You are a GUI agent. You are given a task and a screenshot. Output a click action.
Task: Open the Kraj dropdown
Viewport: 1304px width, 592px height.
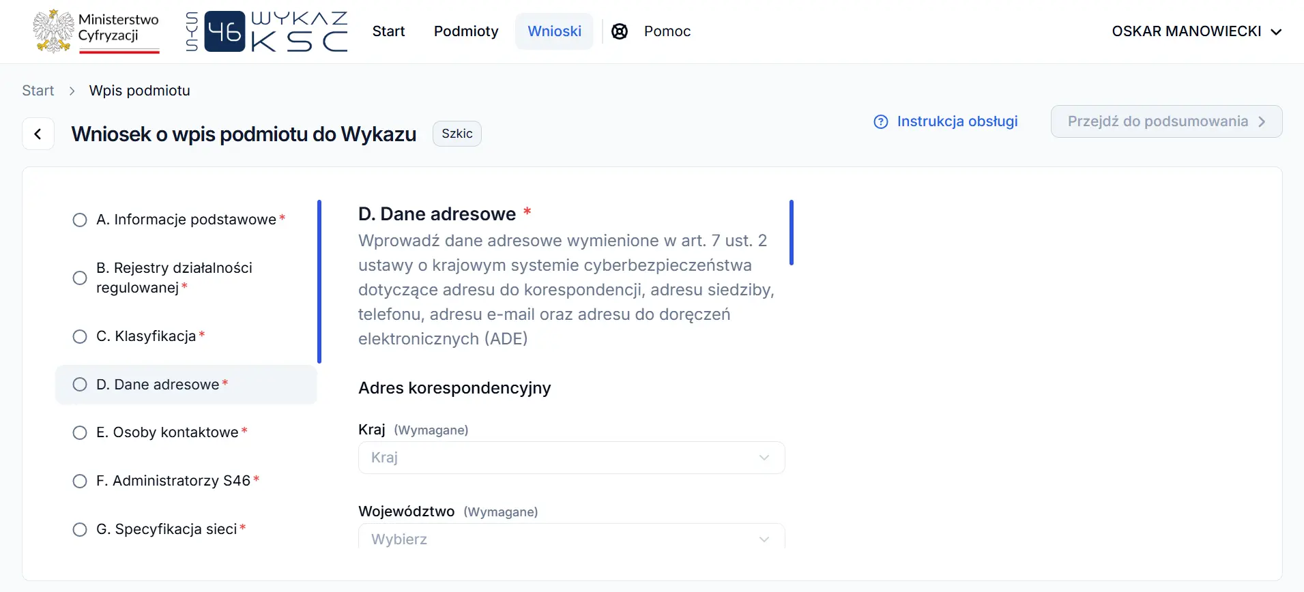click(x=572, y=458)
